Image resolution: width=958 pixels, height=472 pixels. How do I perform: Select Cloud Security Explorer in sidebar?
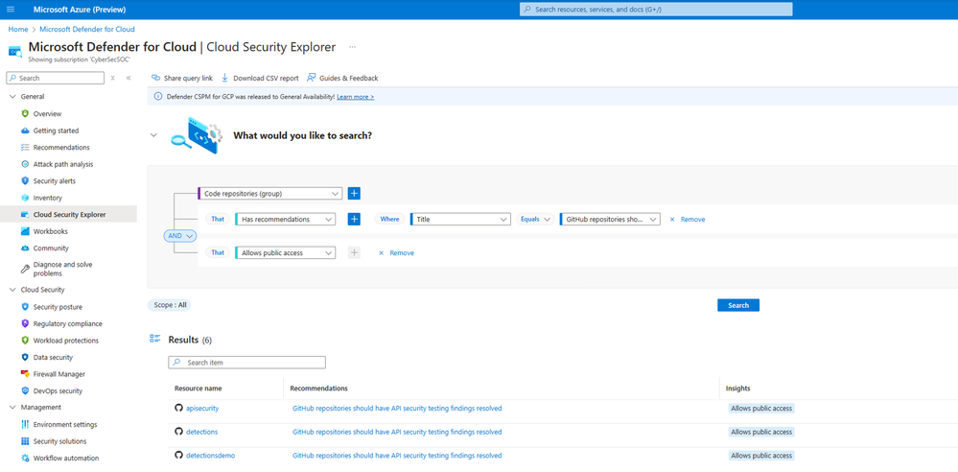68,215
